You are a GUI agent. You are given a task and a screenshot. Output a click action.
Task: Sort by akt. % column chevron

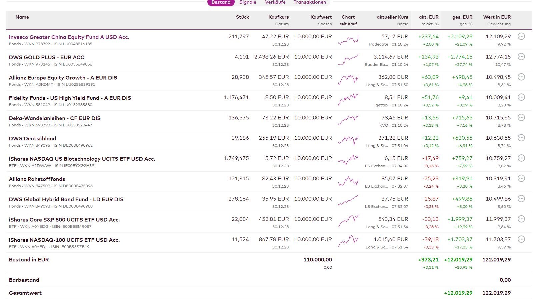[423, 24]
